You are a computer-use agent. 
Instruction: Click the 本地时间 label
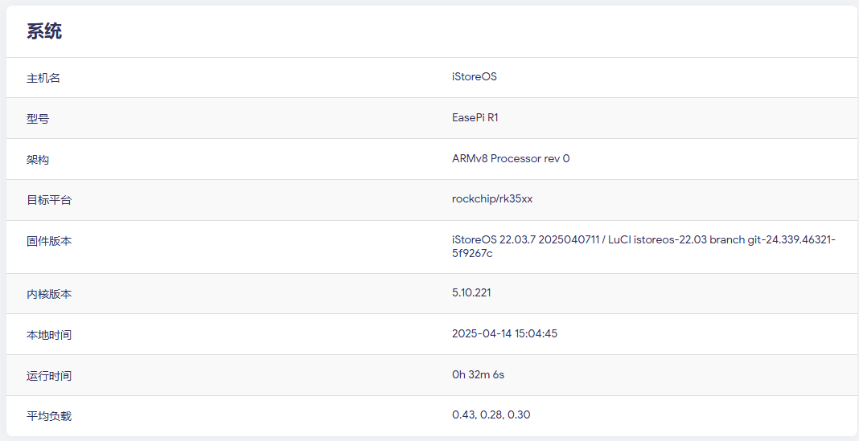point(49,335)
